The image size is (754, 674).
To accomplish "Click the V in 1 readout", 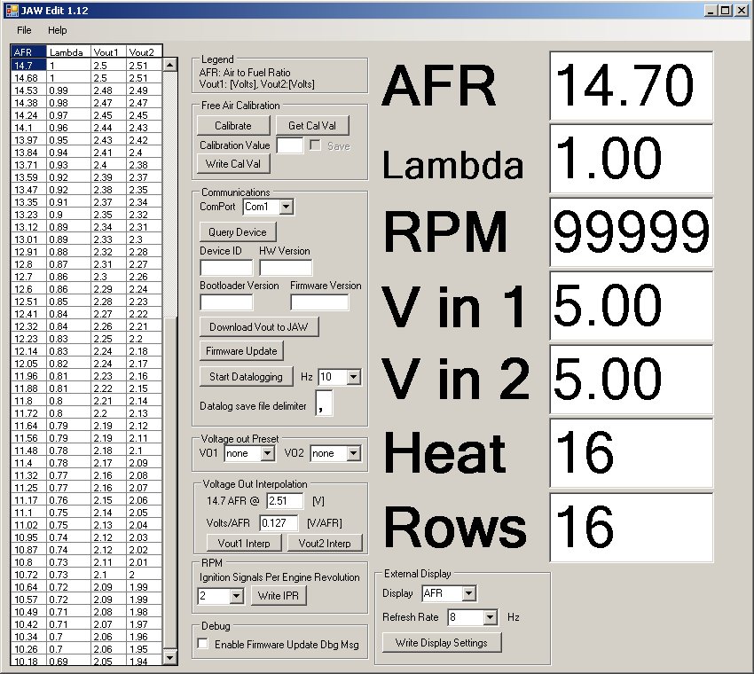I will 631,306.
